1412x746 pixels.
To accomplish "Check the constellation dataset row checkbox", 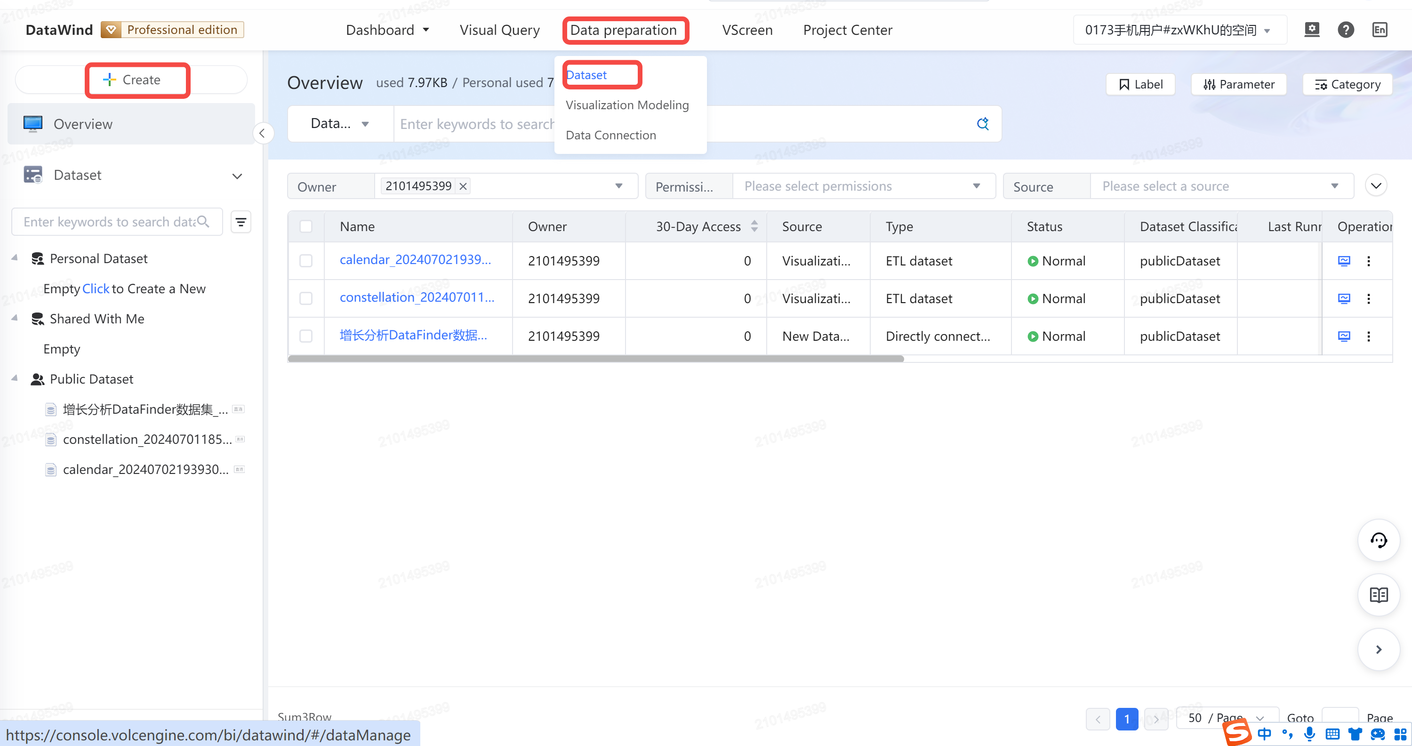I will click(x=306, y=298).
